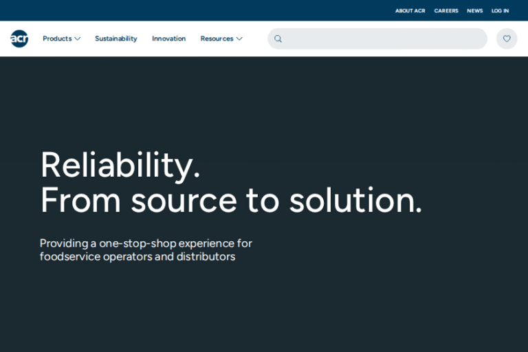Open favorites with the heart icon
The image size is (528, 352).
click(x=507, y=38)
